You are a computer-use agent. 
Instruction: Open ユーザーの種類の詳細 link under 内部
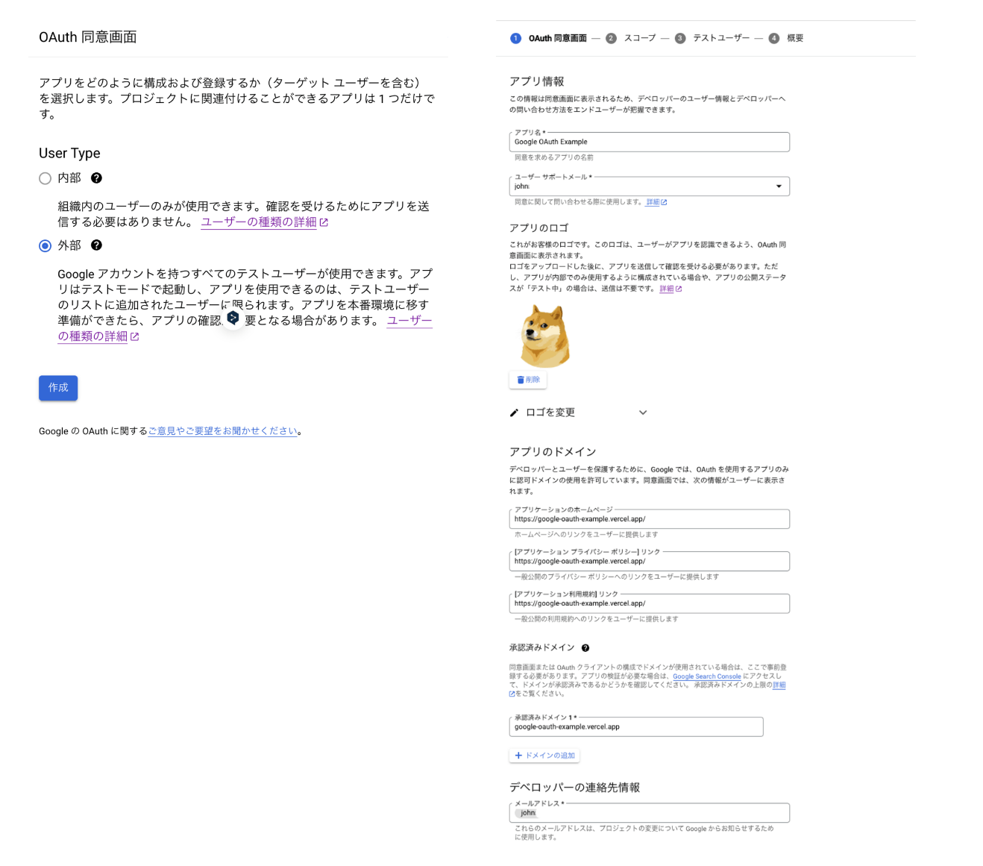click(264, 222)
